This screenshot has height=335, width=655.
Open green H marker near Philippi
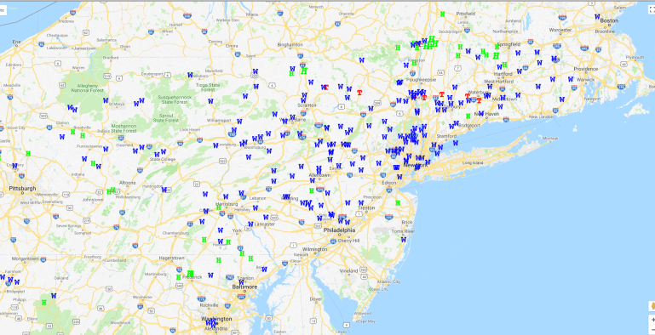pos(43,303)
